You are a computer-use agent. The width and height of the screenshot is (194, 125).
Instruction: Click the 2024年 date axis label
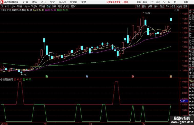[4, 124]
